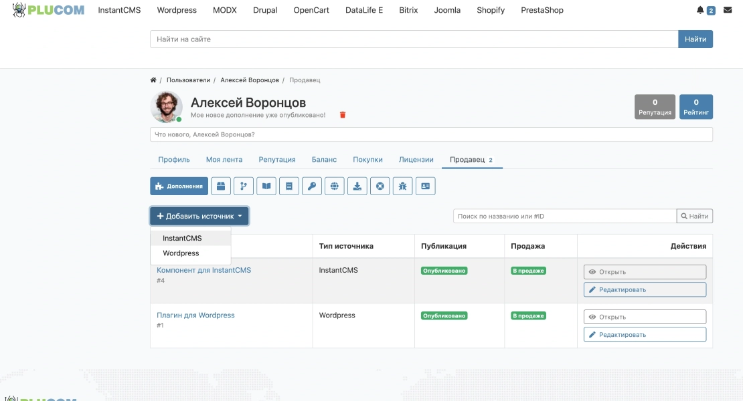743x401 pixels.
Task: Open the life-ring support icon
Action: (380, 186)
